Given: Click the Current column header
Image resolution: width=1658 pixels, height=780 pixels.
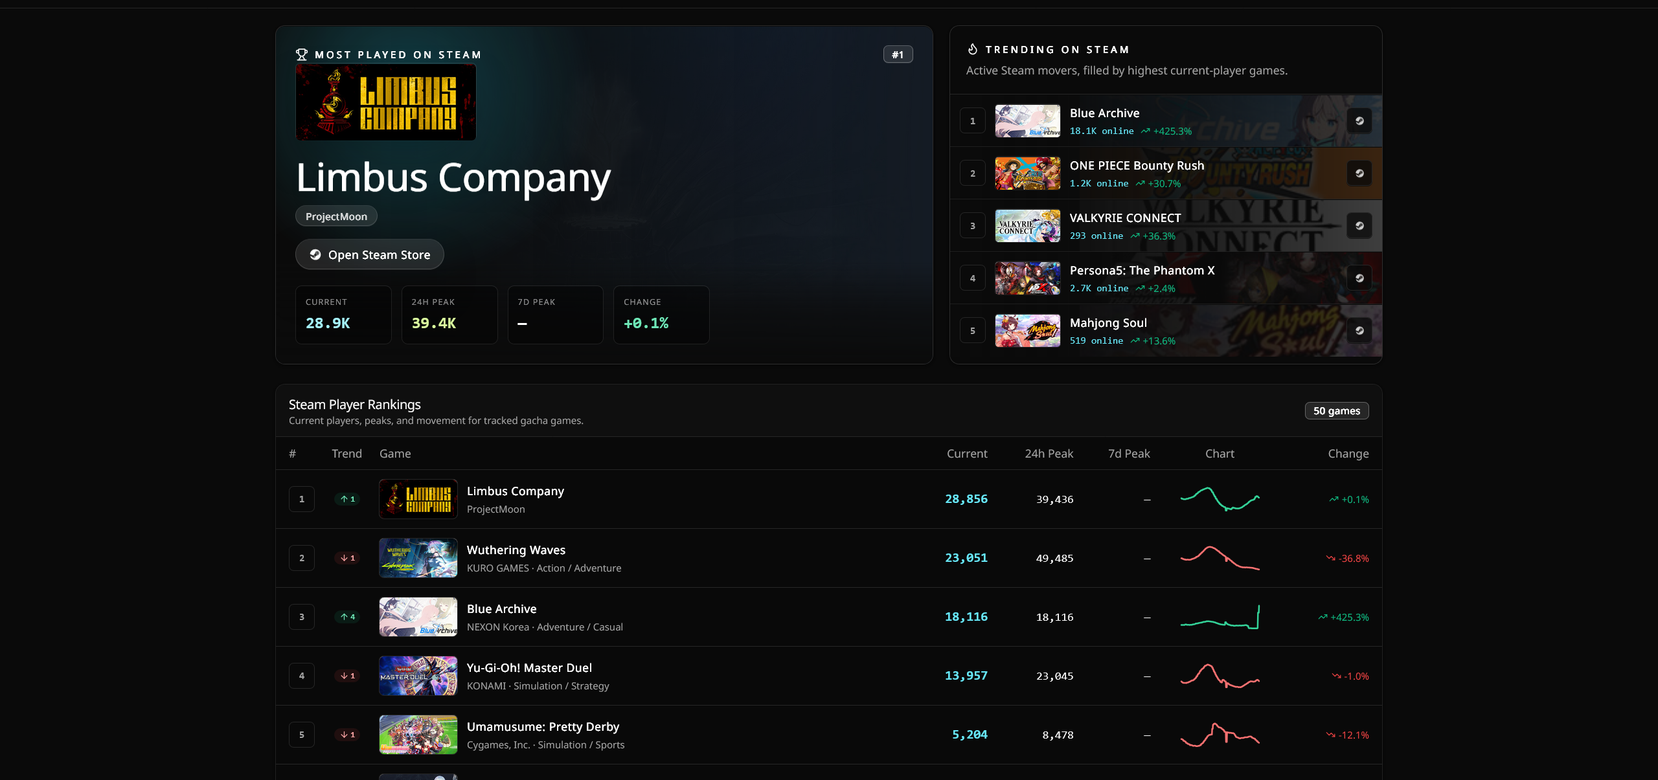Looking at the screenshot, I should [967, 454].
